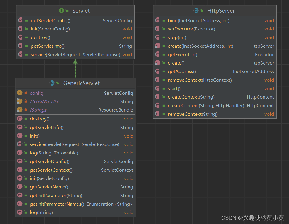
Task: Select getServletName() method
Action: pos(49,187)
